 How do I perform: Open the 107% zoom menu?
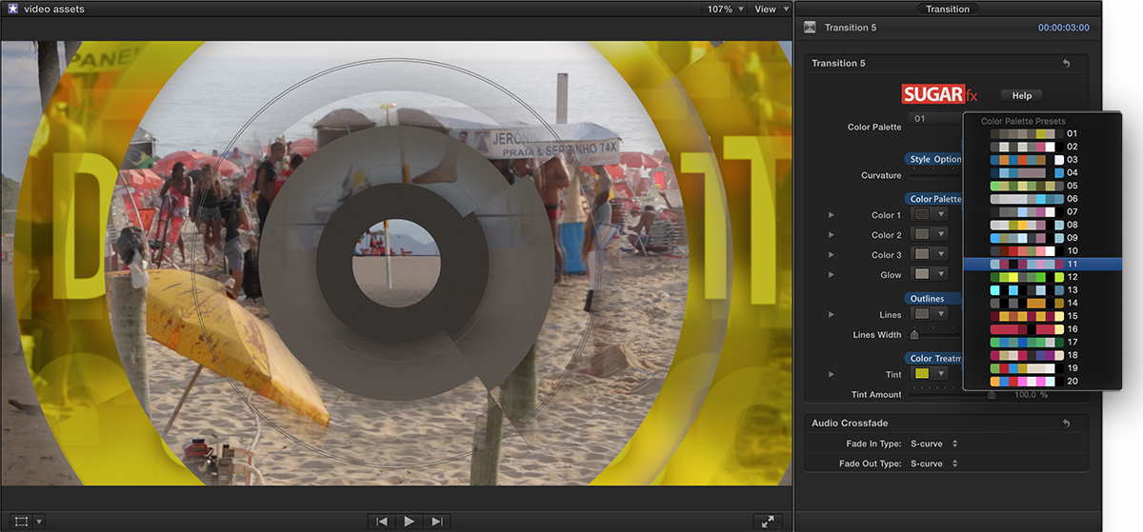(x=726, y=9)
